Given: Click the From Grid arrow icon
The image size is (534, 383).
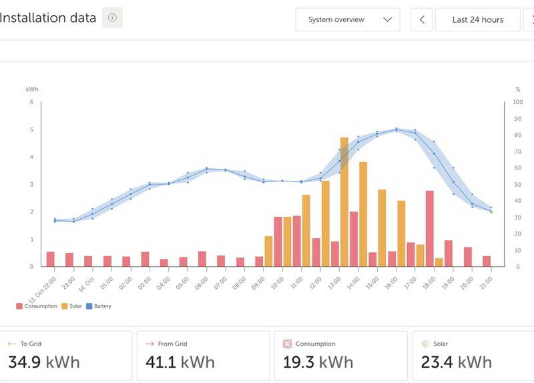Looking at the screenshot, I should (x=150, y=344).
